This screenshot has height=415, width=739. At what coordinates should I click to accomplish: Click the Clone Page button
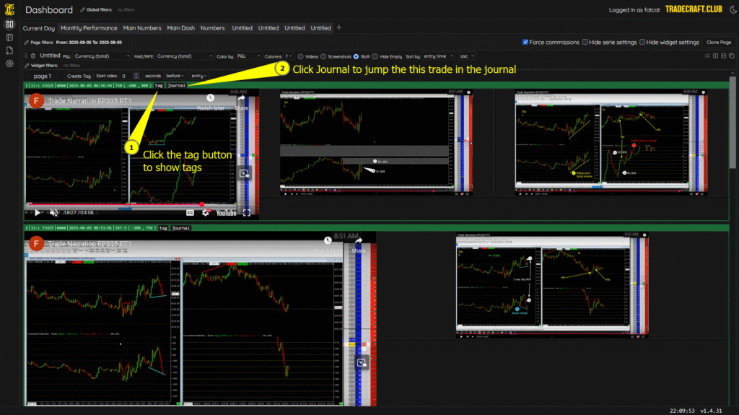click(719, 43)
